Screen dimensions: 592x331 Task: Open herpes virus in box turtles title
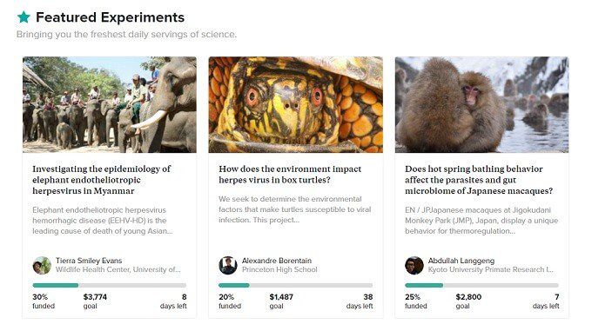click(290, 175)
